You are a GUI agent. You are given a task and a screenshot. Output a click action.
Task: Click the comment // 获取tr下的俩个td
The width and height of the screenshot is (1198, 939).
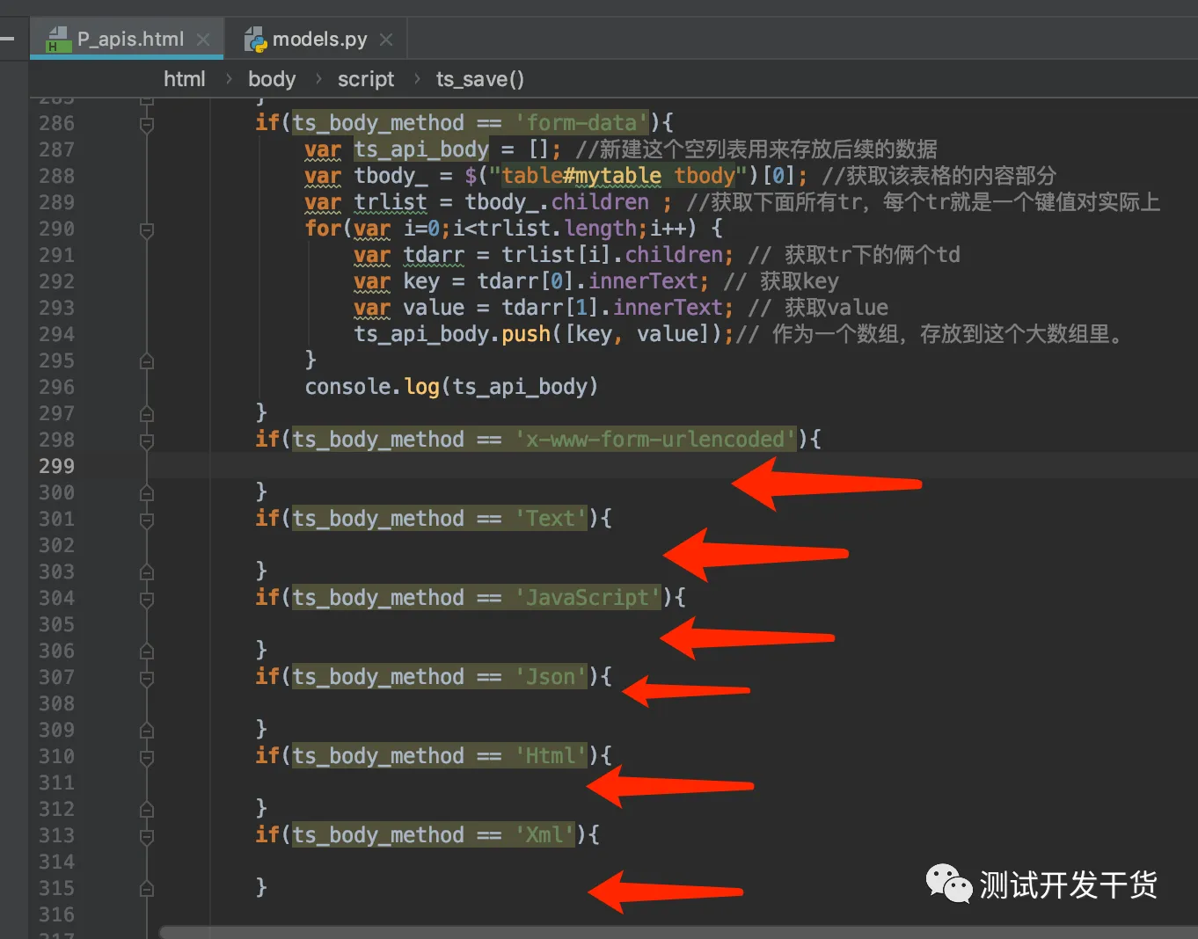(854, 255)
